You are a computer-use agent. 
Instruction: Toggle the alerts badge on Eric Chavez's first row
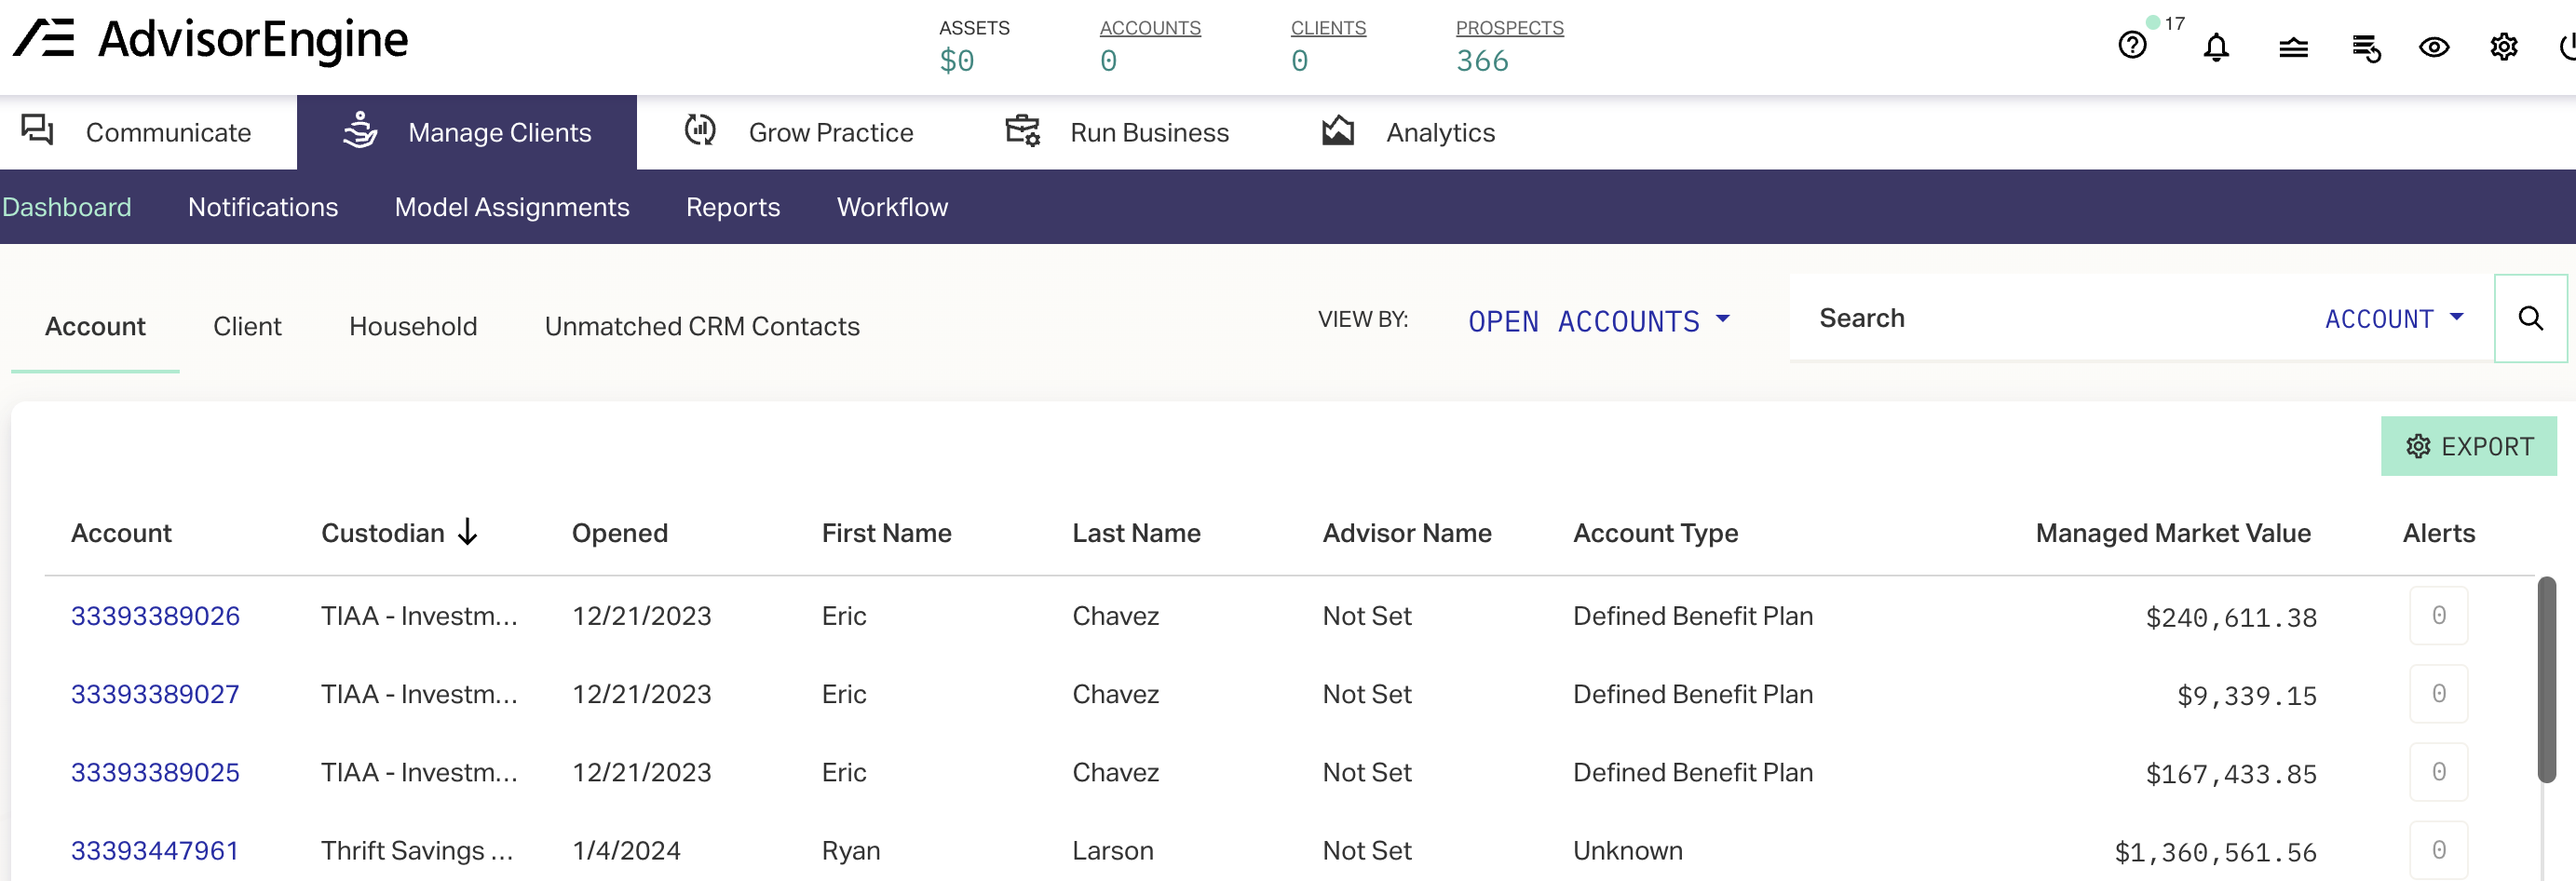[x=2438, y=616]
